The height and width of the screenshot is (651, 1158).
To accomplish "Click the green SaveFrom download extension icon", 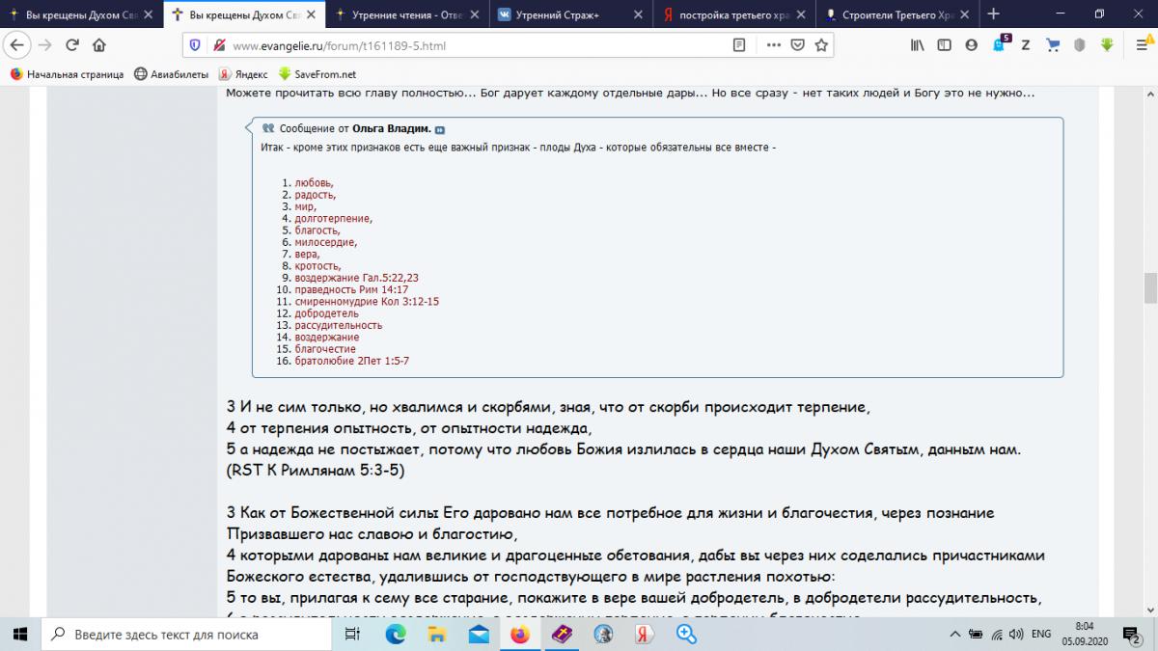I will click(x=1108, y=45).
